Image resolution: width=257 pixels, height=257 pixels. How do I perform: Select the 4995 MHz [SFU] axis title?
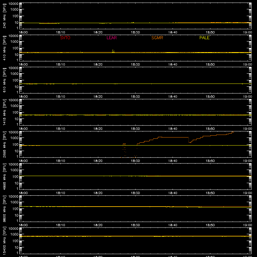(x=4, y=177)
